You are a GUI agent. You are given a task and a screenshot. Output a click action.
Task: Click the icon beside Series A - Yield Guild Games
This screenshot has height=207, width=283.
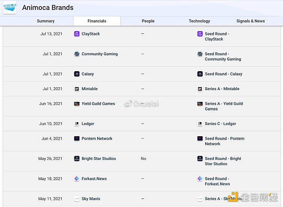click(x=200, y=104)
